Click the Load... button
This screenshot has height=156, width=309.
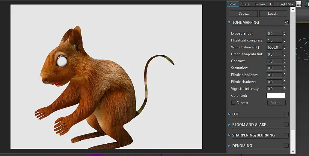point(273,14)
